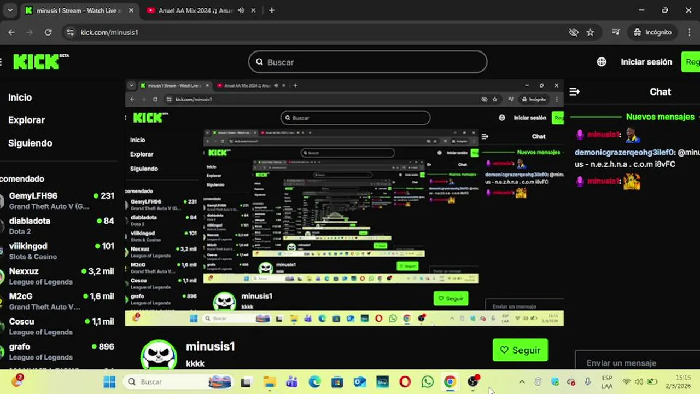Open Inicio in the sidebar
Viewport: 700px width, 394px height.
pyautogui.click(x=20, y=97)
